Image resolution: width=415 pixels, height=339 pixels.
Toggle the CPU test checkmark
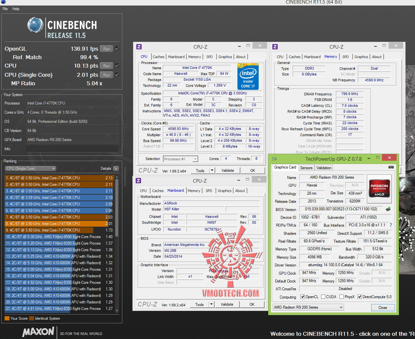[x=117, y=66]
